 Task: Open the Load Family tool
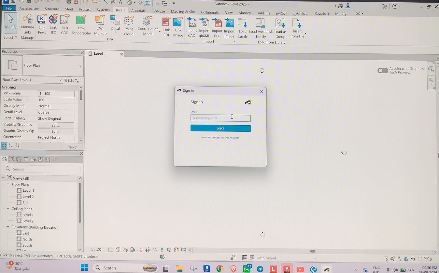pos(243,28)
